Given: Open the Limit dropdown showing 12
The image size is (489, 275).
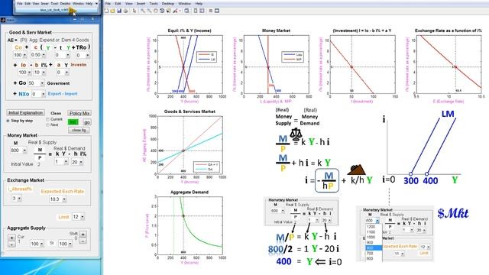Looking at the screenshot, I should pyautogui.click(x=78, y=217).
